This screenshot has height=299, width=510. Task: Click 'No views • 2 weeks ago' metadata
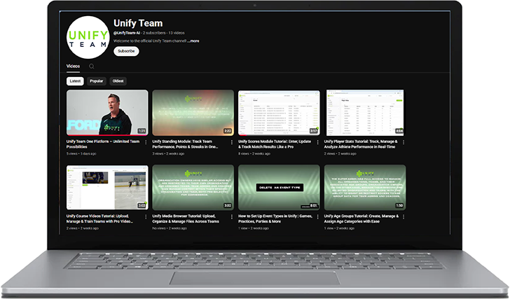170,228
